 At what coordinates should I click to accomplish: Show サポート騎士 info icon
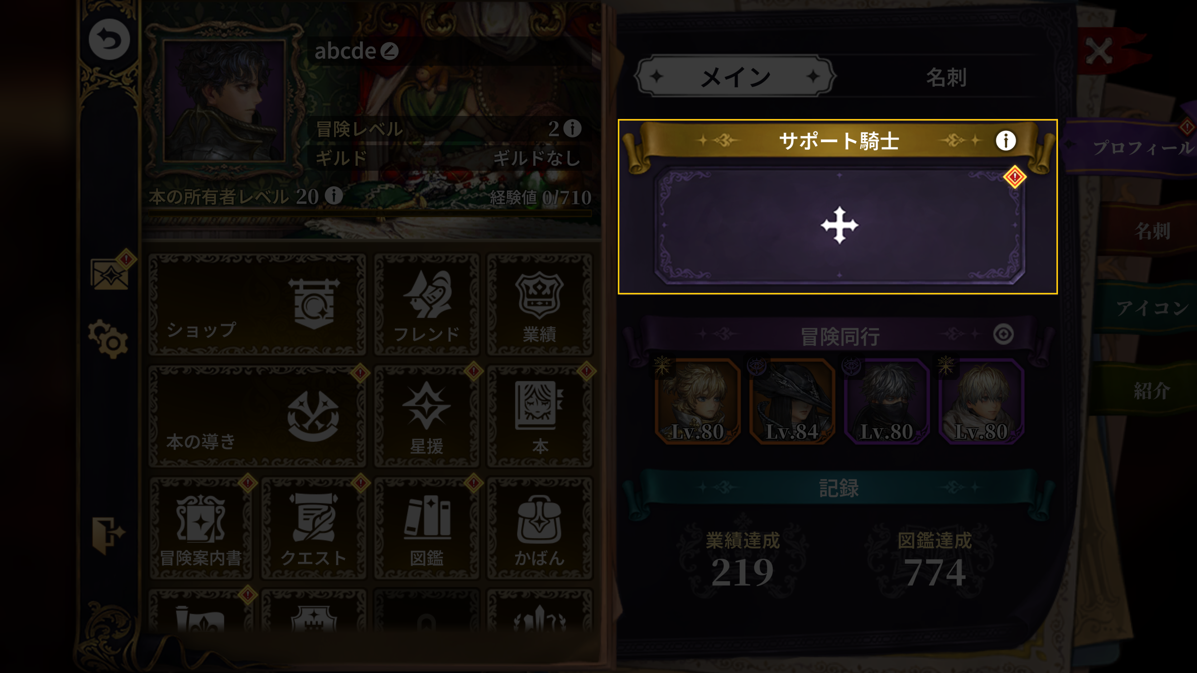point(1006,140)
